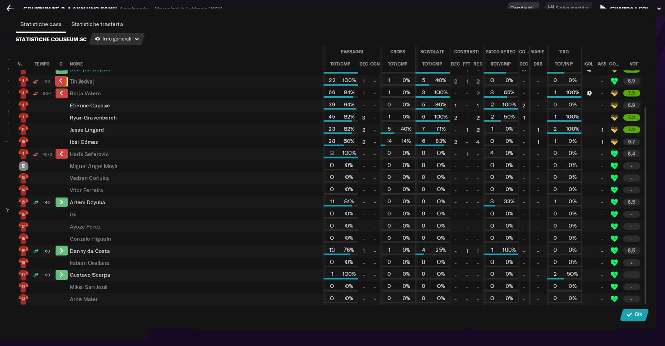665x346 pixels.
Task: Click the goal ball icon in Borja Valero's row
Action: 589,93
